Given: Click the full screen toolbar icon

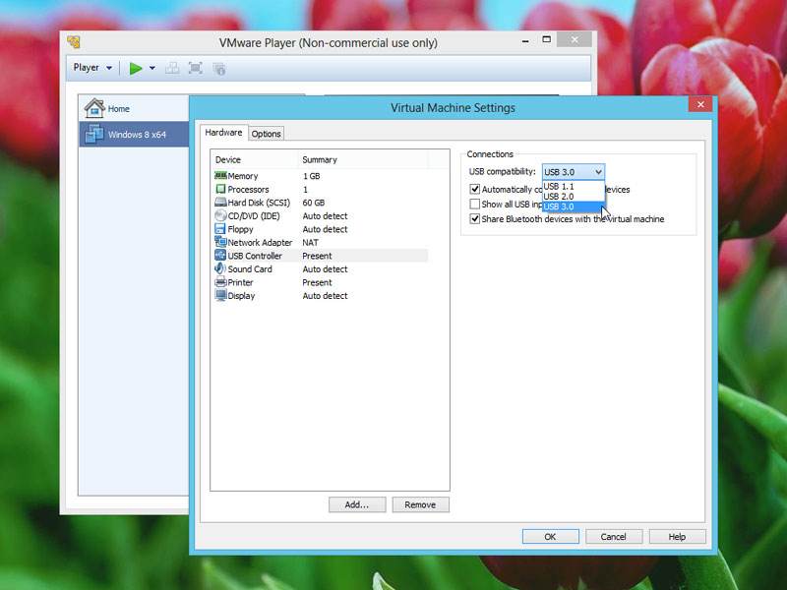Looking at the screenshot, I should [195, 68].
